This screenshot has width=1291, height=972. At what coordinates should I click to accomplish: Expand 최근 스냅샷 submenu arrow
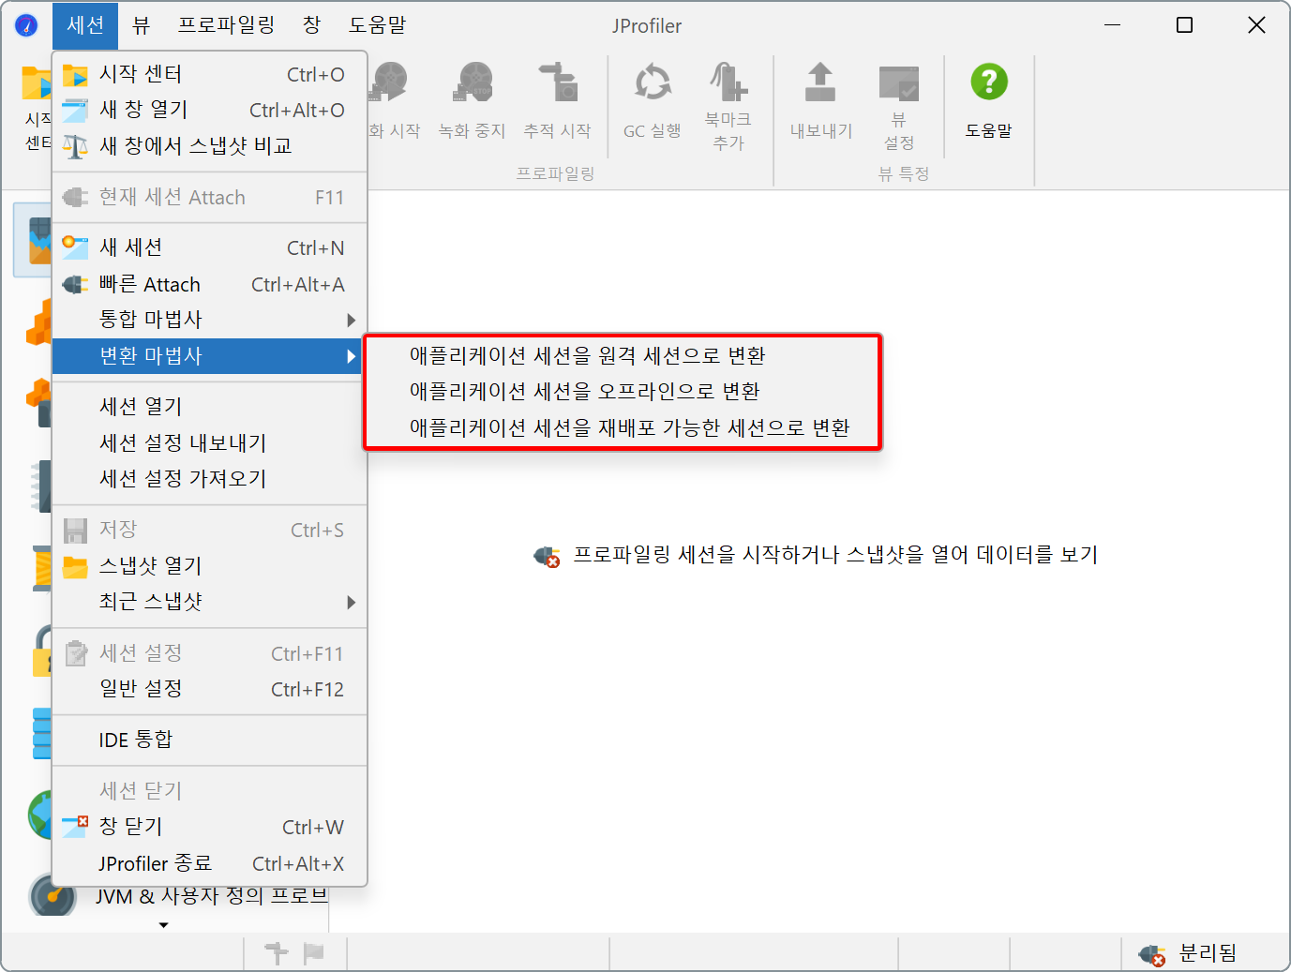click(351, 602)
